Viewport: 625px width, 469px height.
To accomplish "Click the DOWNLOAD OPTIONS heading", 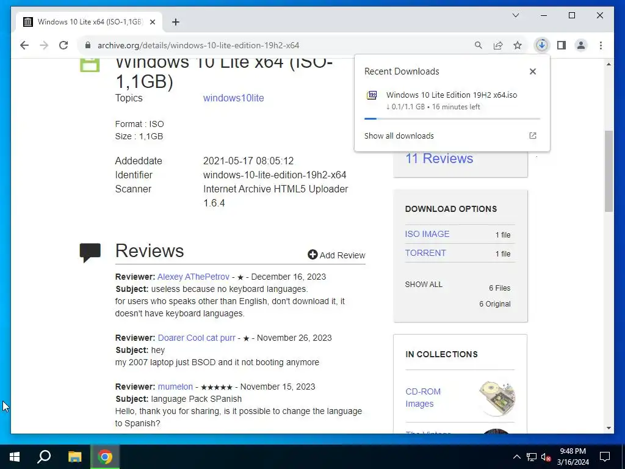I will click(451, 209).
